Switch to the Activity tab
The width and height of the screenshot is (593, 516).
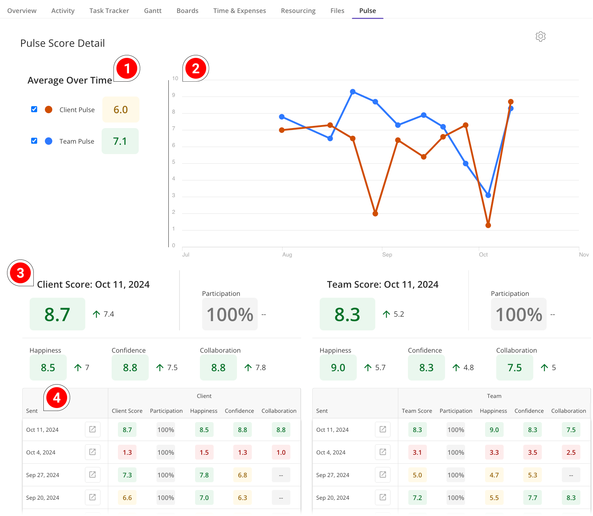63,11
